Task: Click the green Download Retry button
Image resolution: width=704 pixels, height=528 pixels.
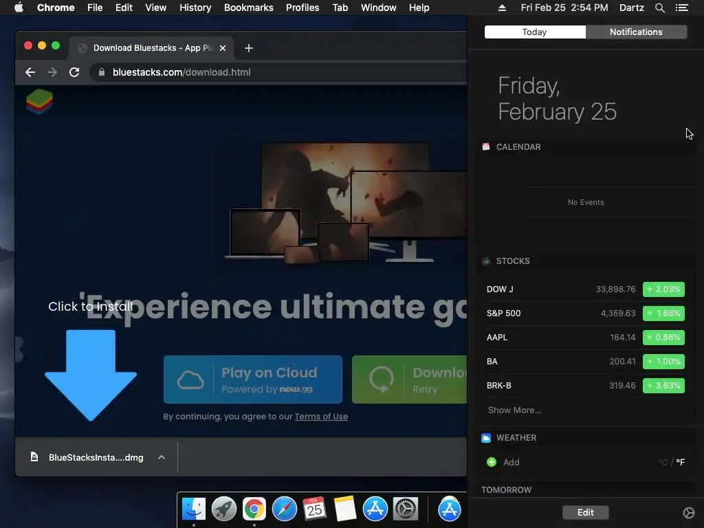Action: click(x=410, y=379)
